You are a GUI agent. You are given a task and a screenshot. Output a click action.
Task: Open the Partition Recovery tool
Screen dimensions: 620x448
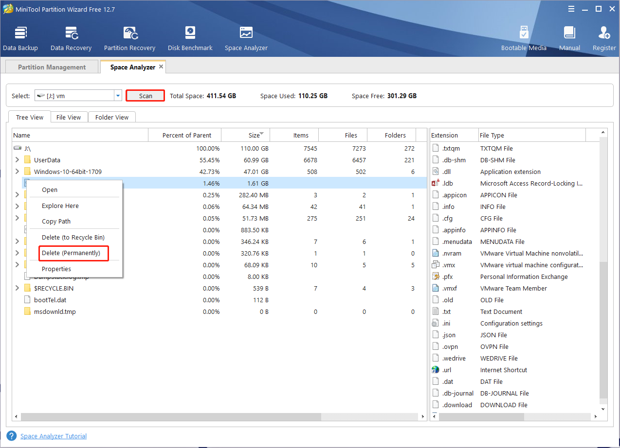[129, 38]
